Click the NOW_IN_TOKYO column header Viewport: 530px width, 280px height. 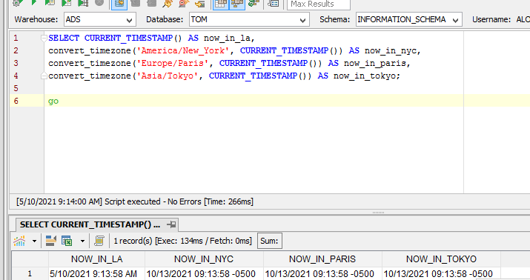tap(441, 259)
